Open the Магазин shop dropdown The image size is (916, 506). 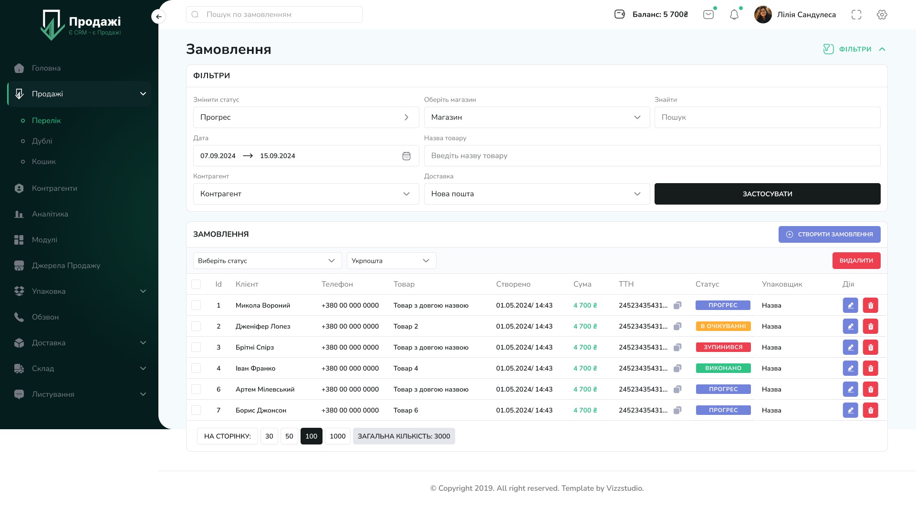coord(537,117)
